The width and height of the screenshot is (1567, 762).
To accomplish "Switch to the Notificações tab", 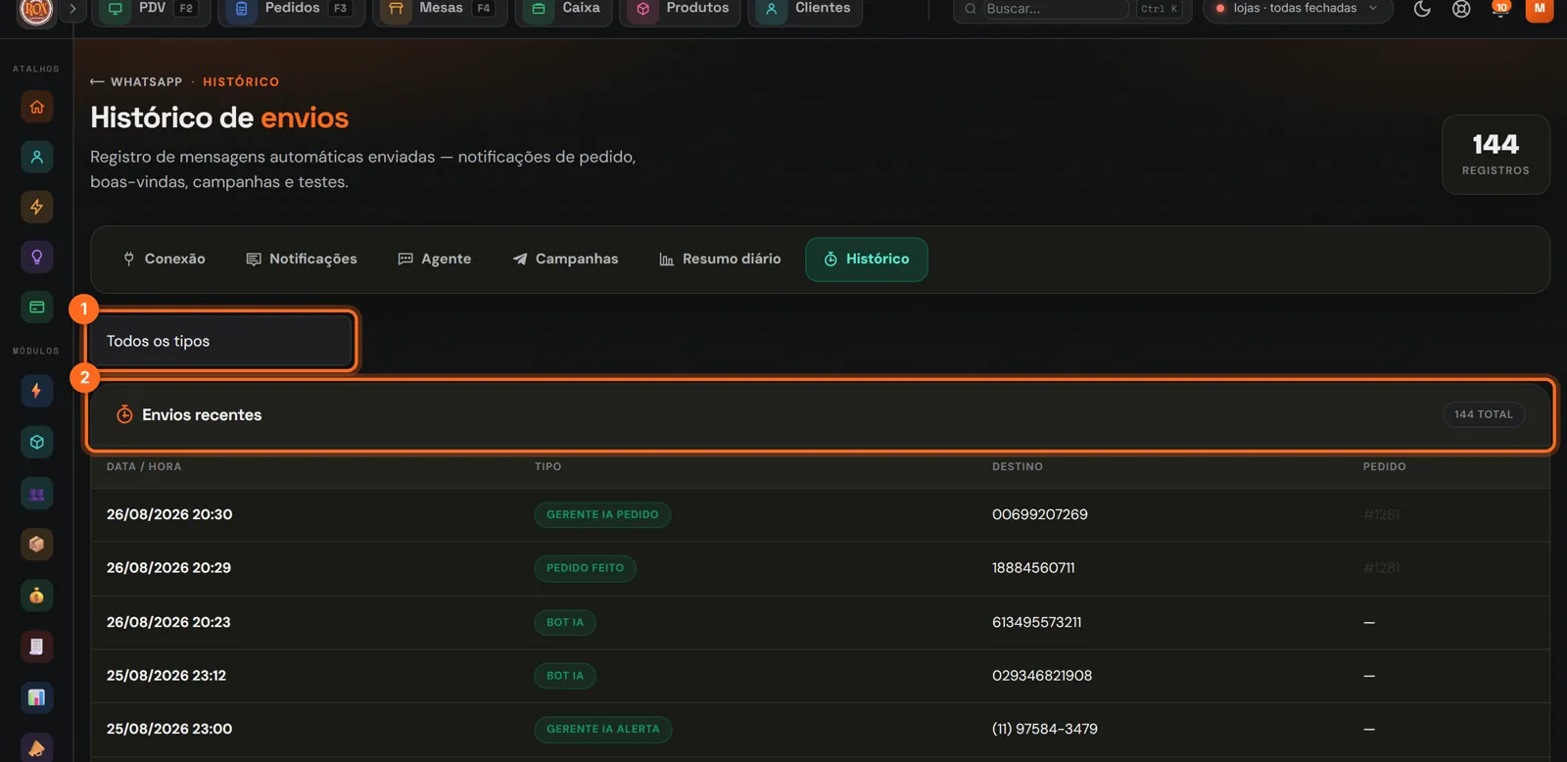I will click(x=301, y=259).
